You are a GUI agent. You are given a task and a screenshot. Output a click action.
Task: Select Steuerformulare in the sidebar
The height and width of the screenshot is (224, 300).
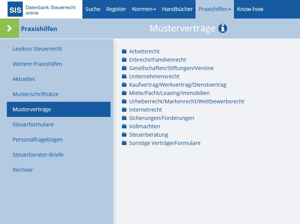pos(33,124)
